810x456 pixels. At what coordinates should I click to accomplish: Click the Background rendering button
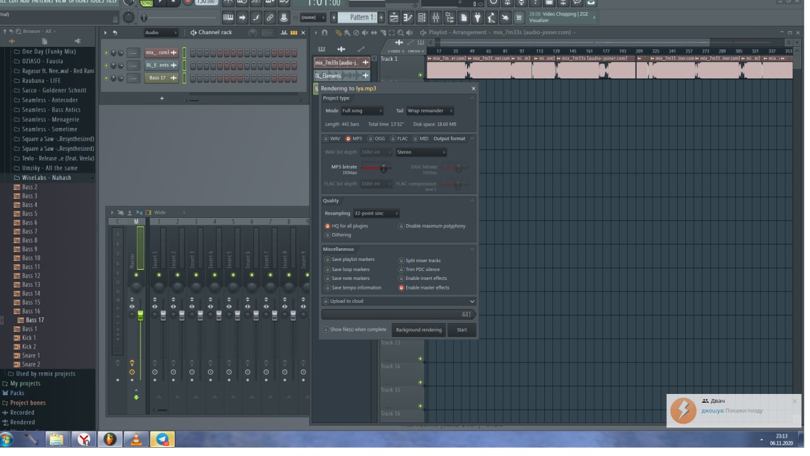[418, 330]
